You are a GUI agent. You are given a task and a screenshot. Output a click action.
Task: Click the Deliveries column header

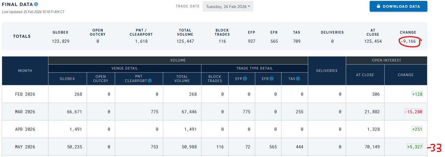(x=327, y=71)
